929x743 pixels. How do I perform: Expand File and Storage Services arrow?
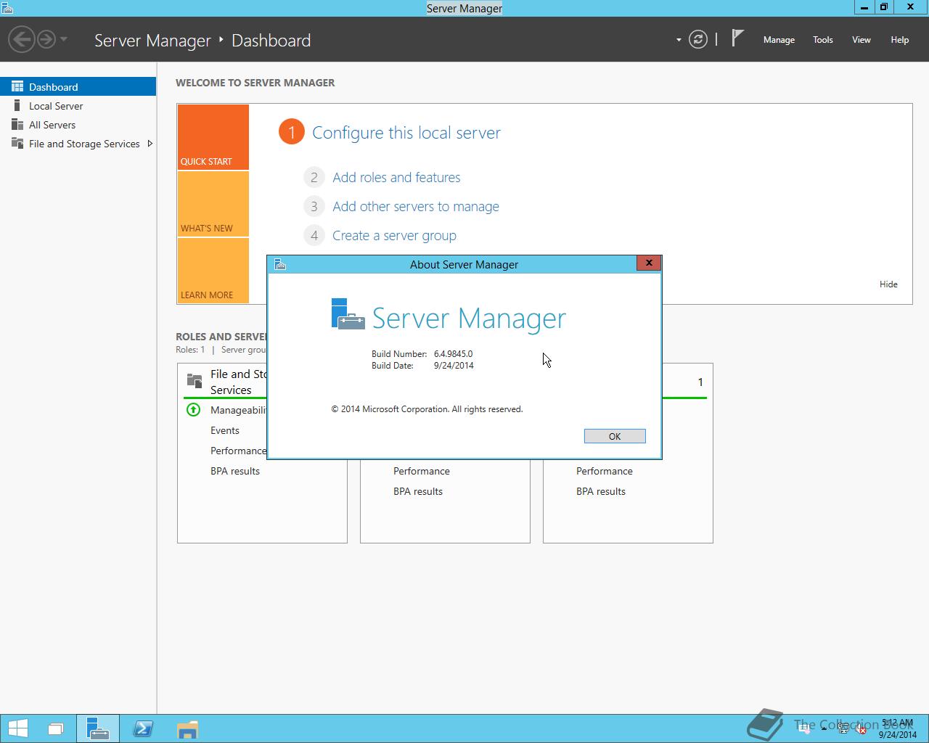tap(150, 144)
